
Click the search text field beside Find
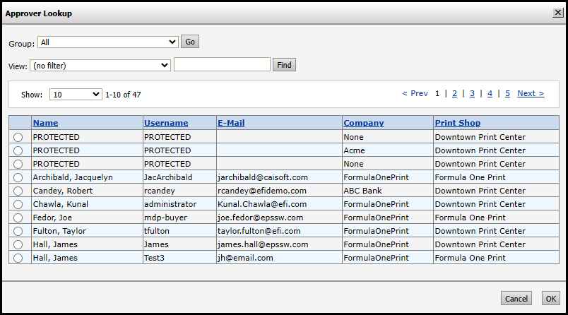point(222,65)
